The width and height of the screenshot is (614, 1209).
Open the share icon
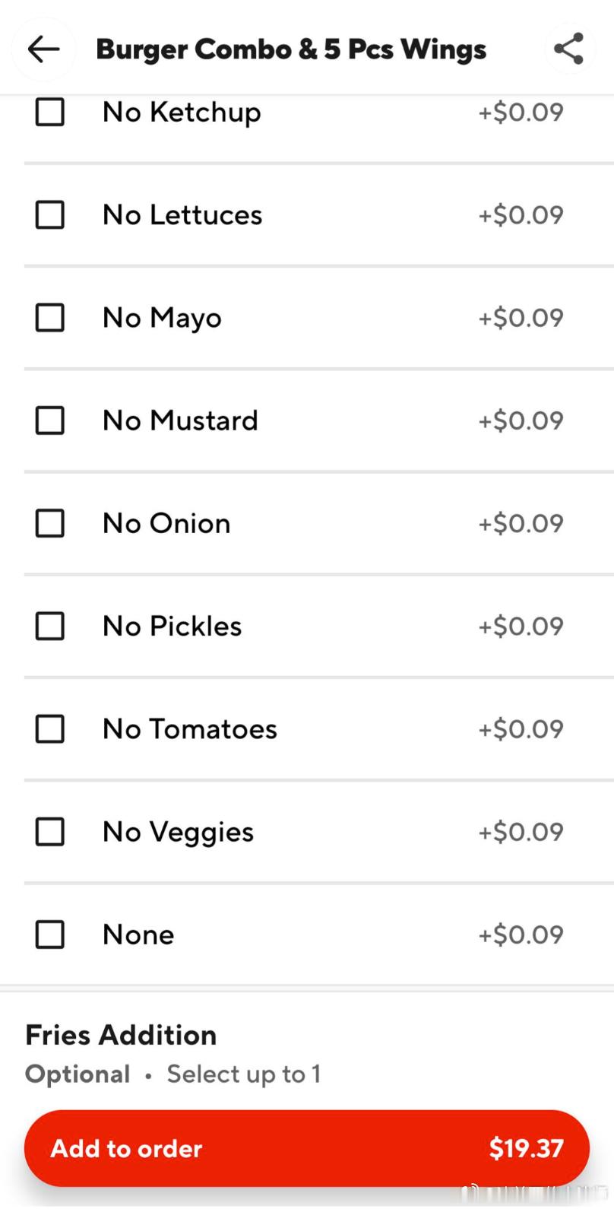point(568,49)
